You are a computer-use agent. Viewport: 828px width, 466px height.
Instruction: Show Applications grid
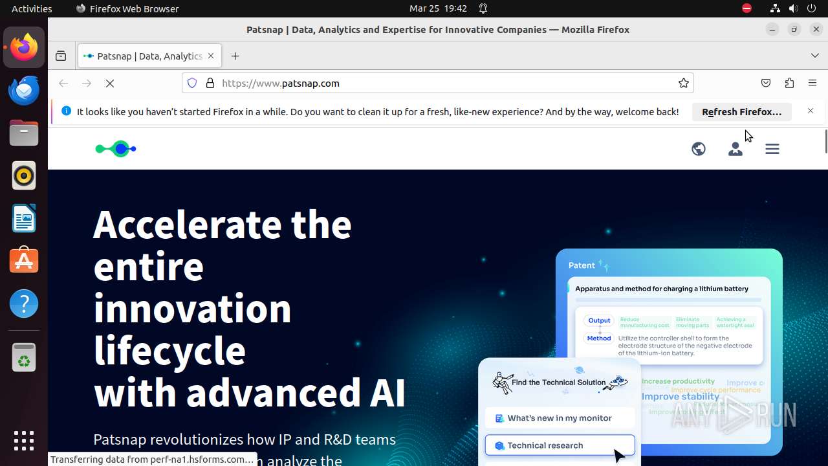point(24,440)
